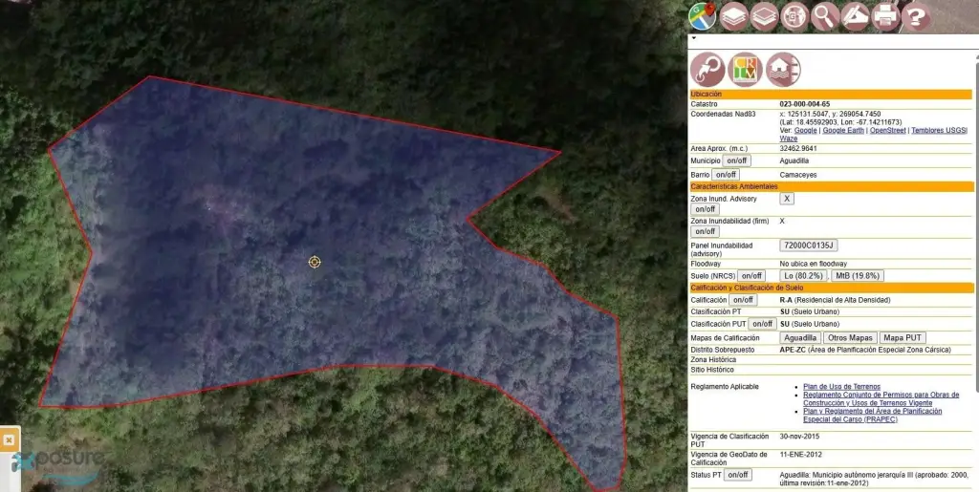Click the 72000C0135J flood panel button
Image resolution: width=979 pixels, height=492 pixels.
pos(810,246)
